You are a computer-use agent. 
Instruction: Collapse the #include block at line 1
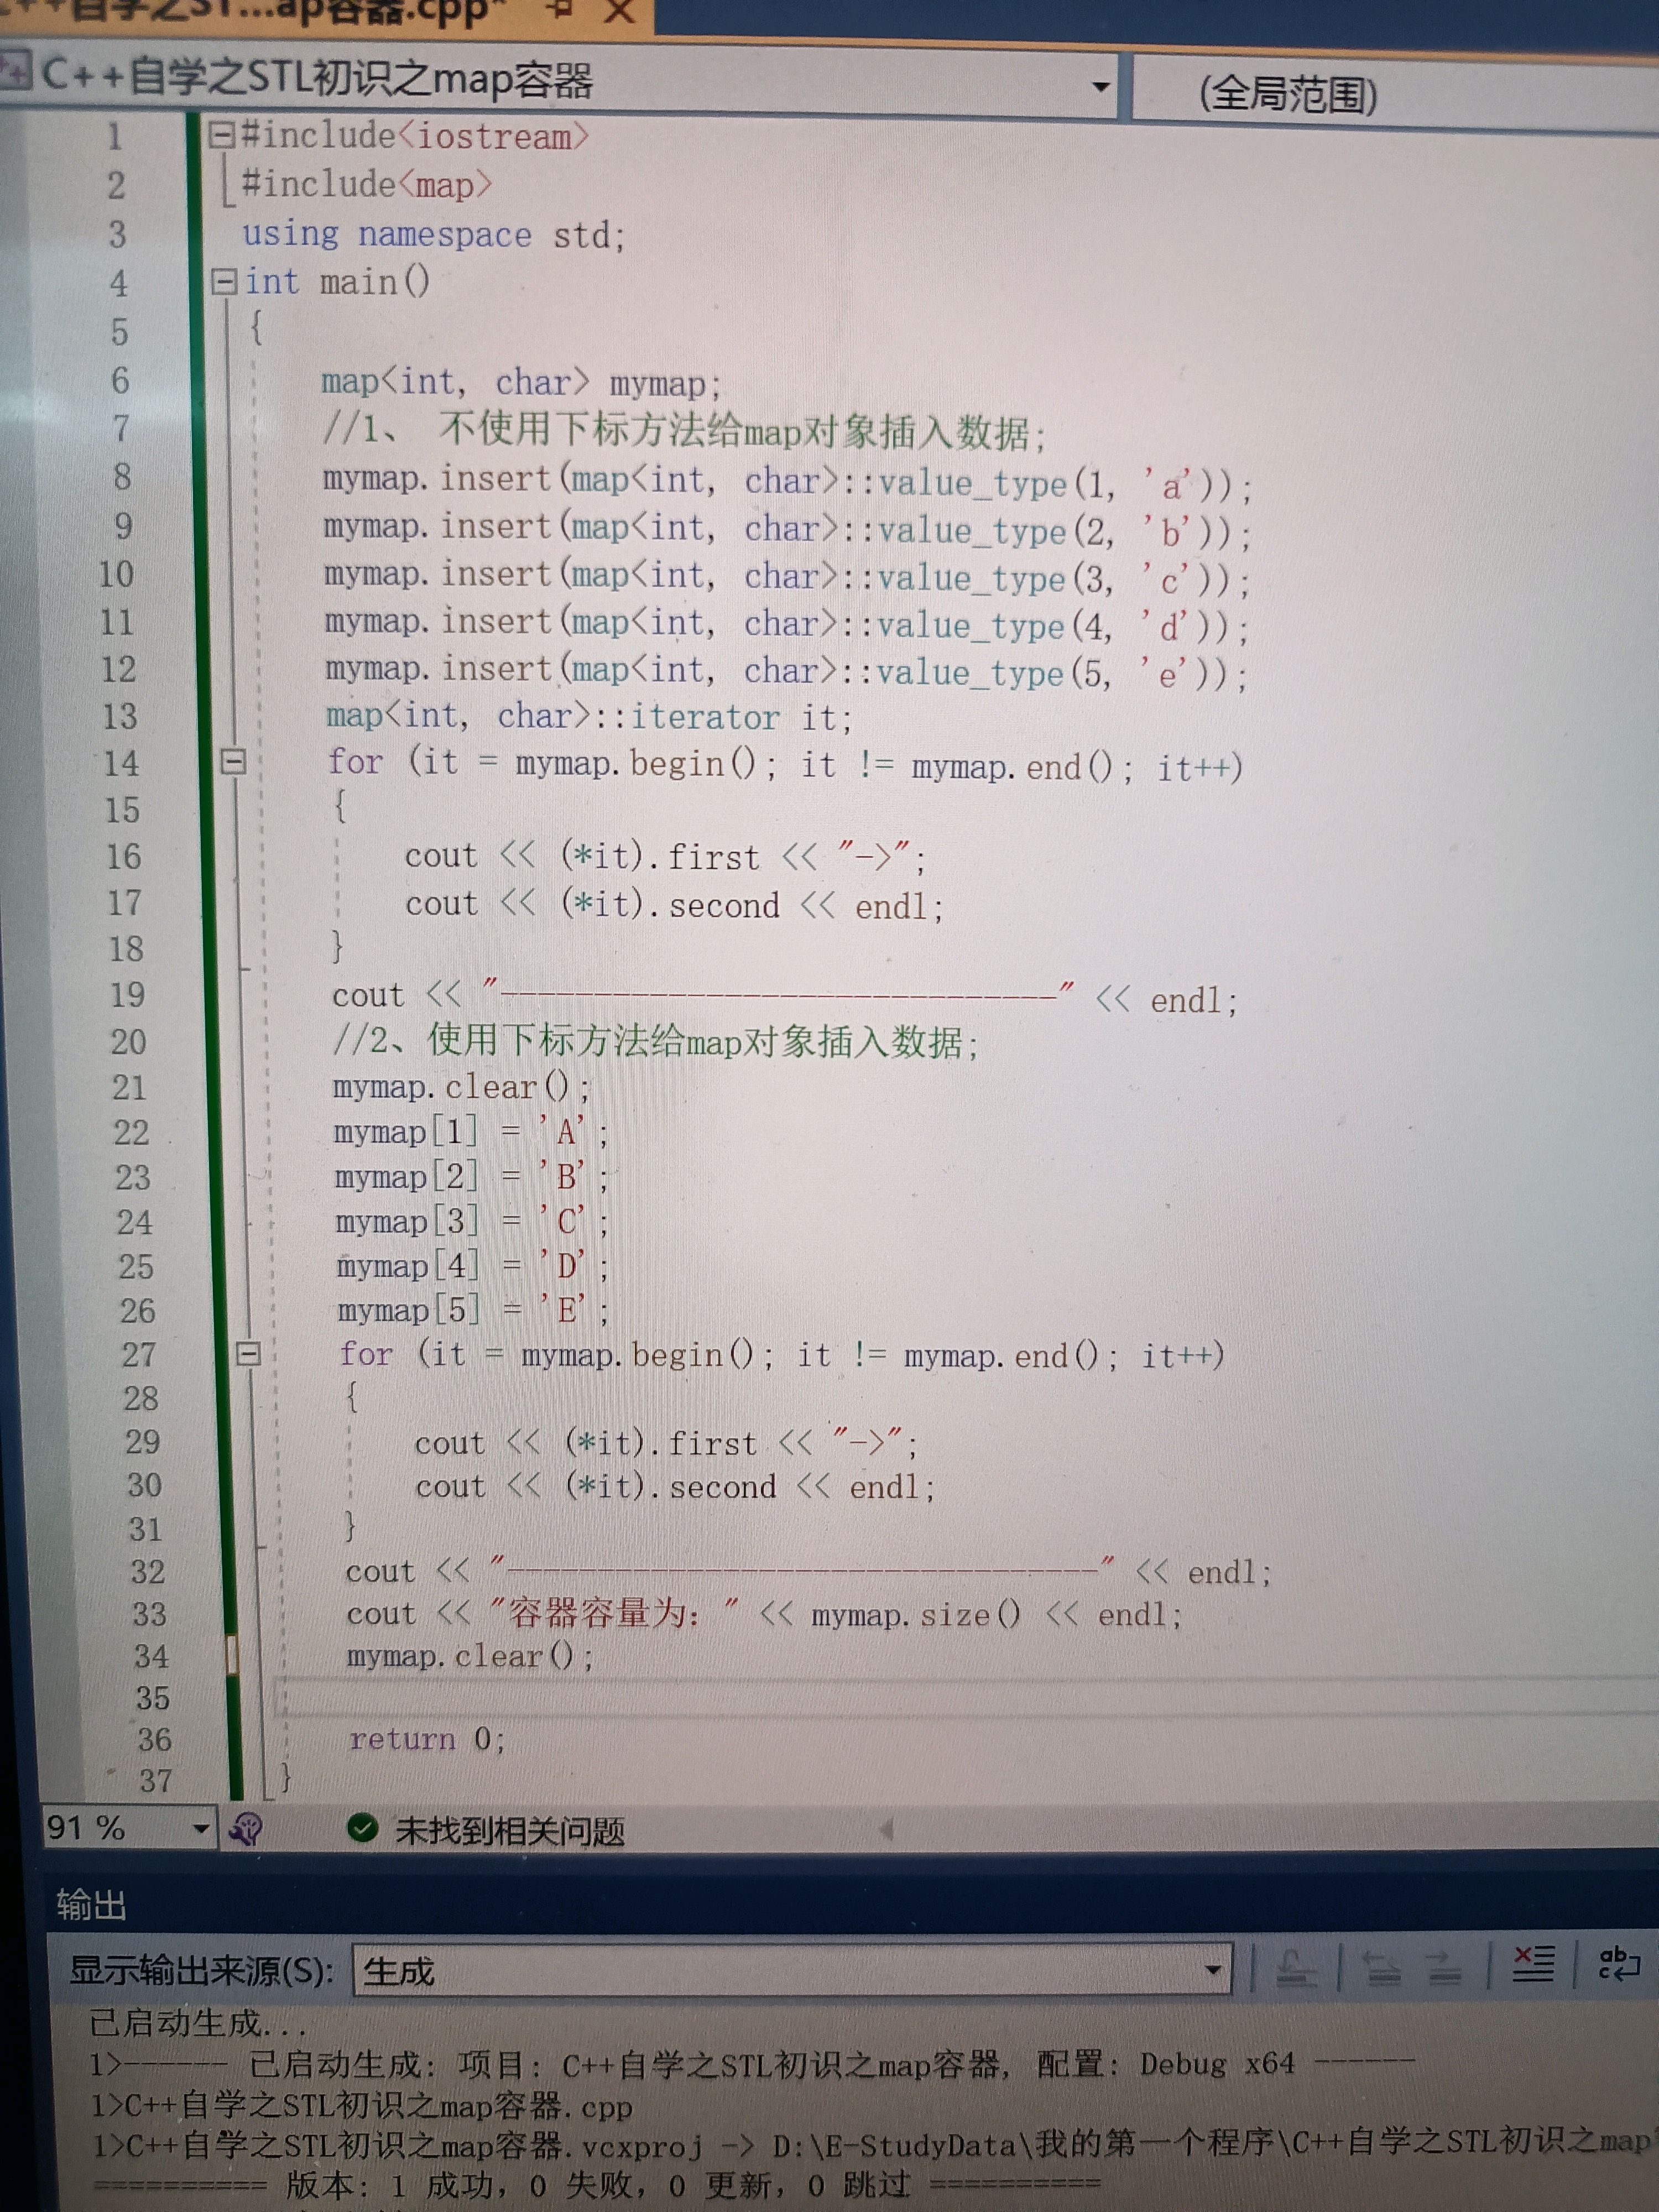coord(221,134)
